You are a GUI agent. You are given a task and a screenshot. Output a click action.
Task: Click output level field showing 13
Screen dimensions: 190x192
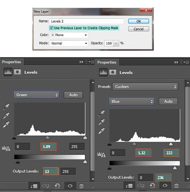tap(51, 171)
